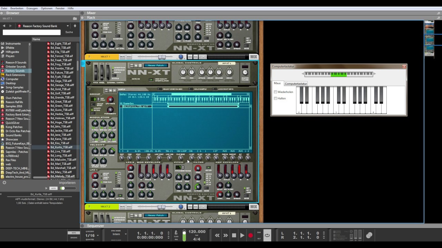Toggle the loop button in transport

(x=267, y=236)
